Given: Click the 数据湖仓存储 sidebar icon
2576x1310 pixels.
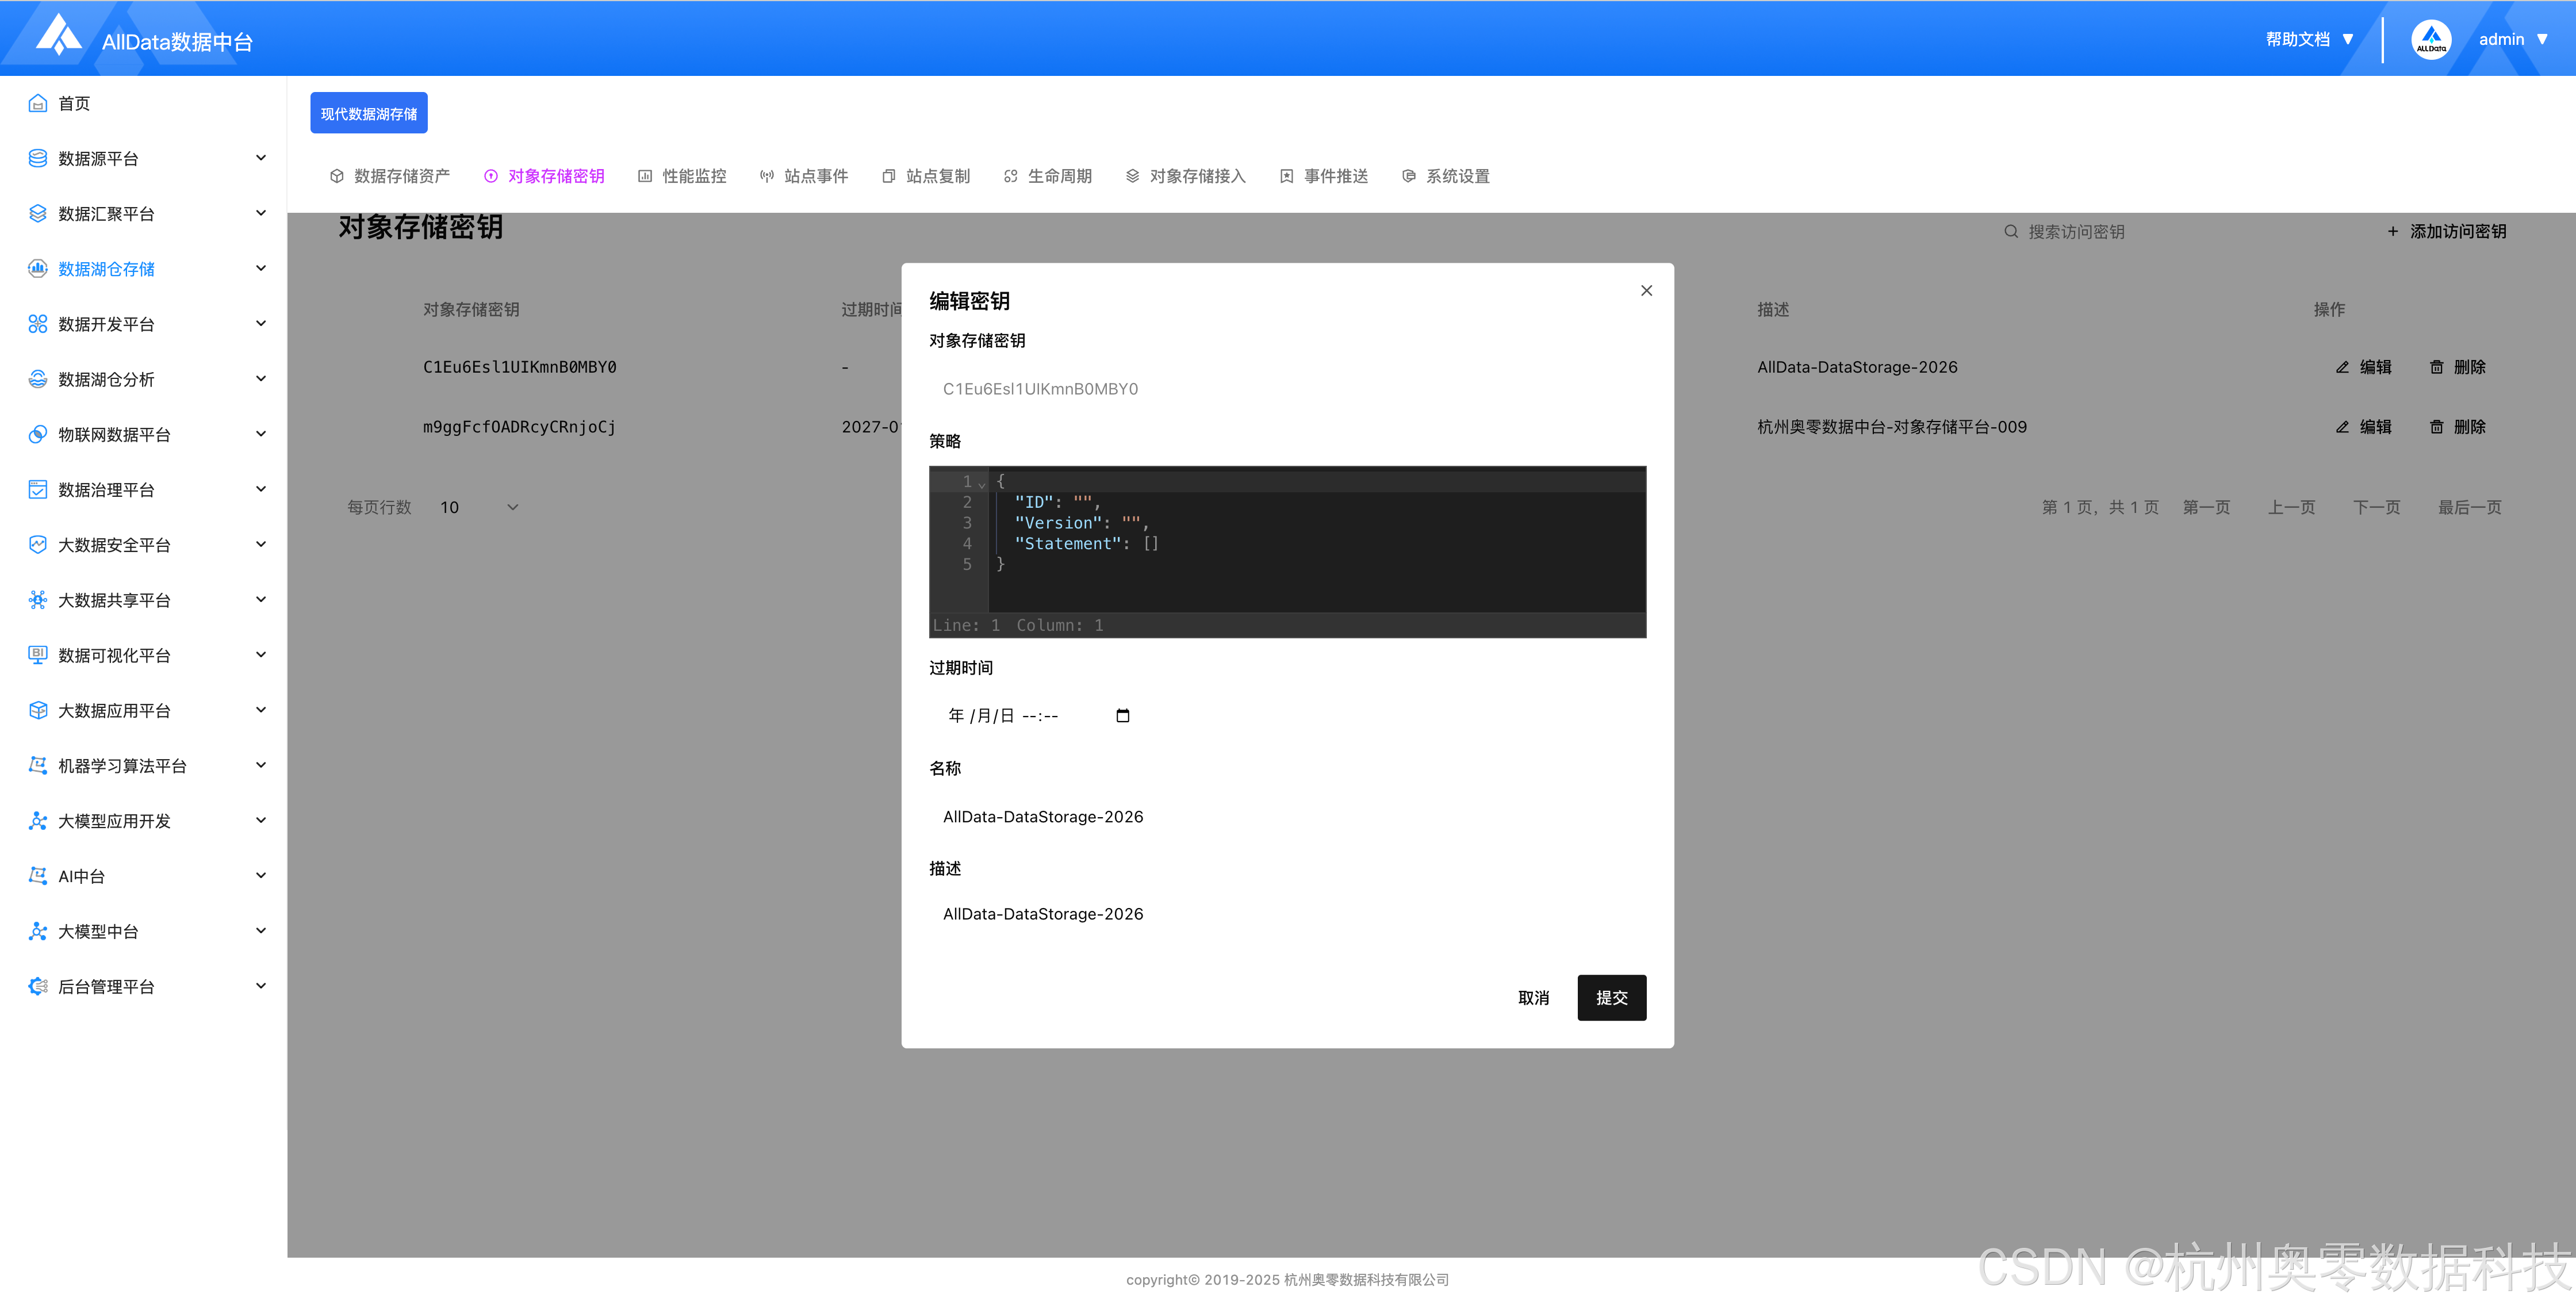Looking at the screenshot, I should 38,269.
